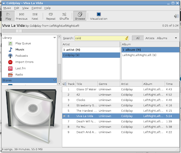Skip to the Next track
The width and height of the screenshot is (181, 153).
click(x=35, y=16)
